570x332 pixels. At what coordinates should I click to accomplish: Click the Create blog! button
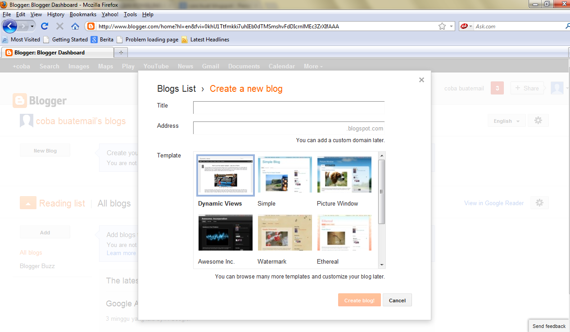[359, 300]
